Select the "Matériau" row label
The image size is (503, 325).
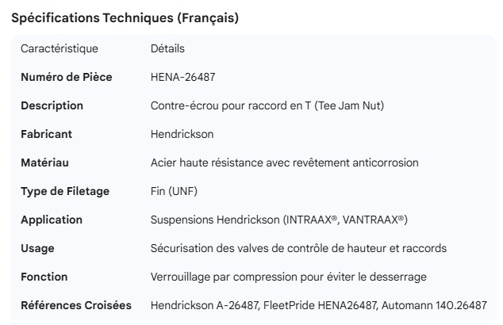tap(44, 163)
